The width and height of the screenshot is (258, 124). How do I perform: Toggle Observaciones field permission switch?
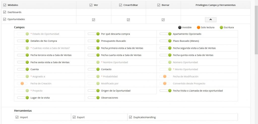pyautogui.click(x=94, y=98)
